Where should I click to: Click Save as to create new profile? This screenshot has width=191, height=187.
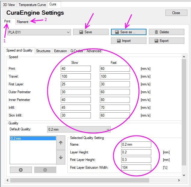(128, 32)
